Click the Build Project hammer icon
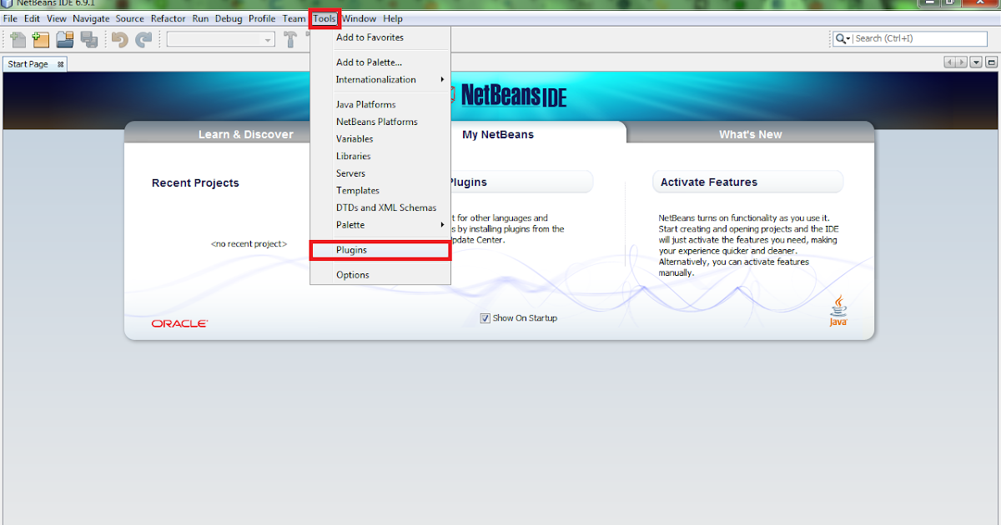 tap(290, 39)
